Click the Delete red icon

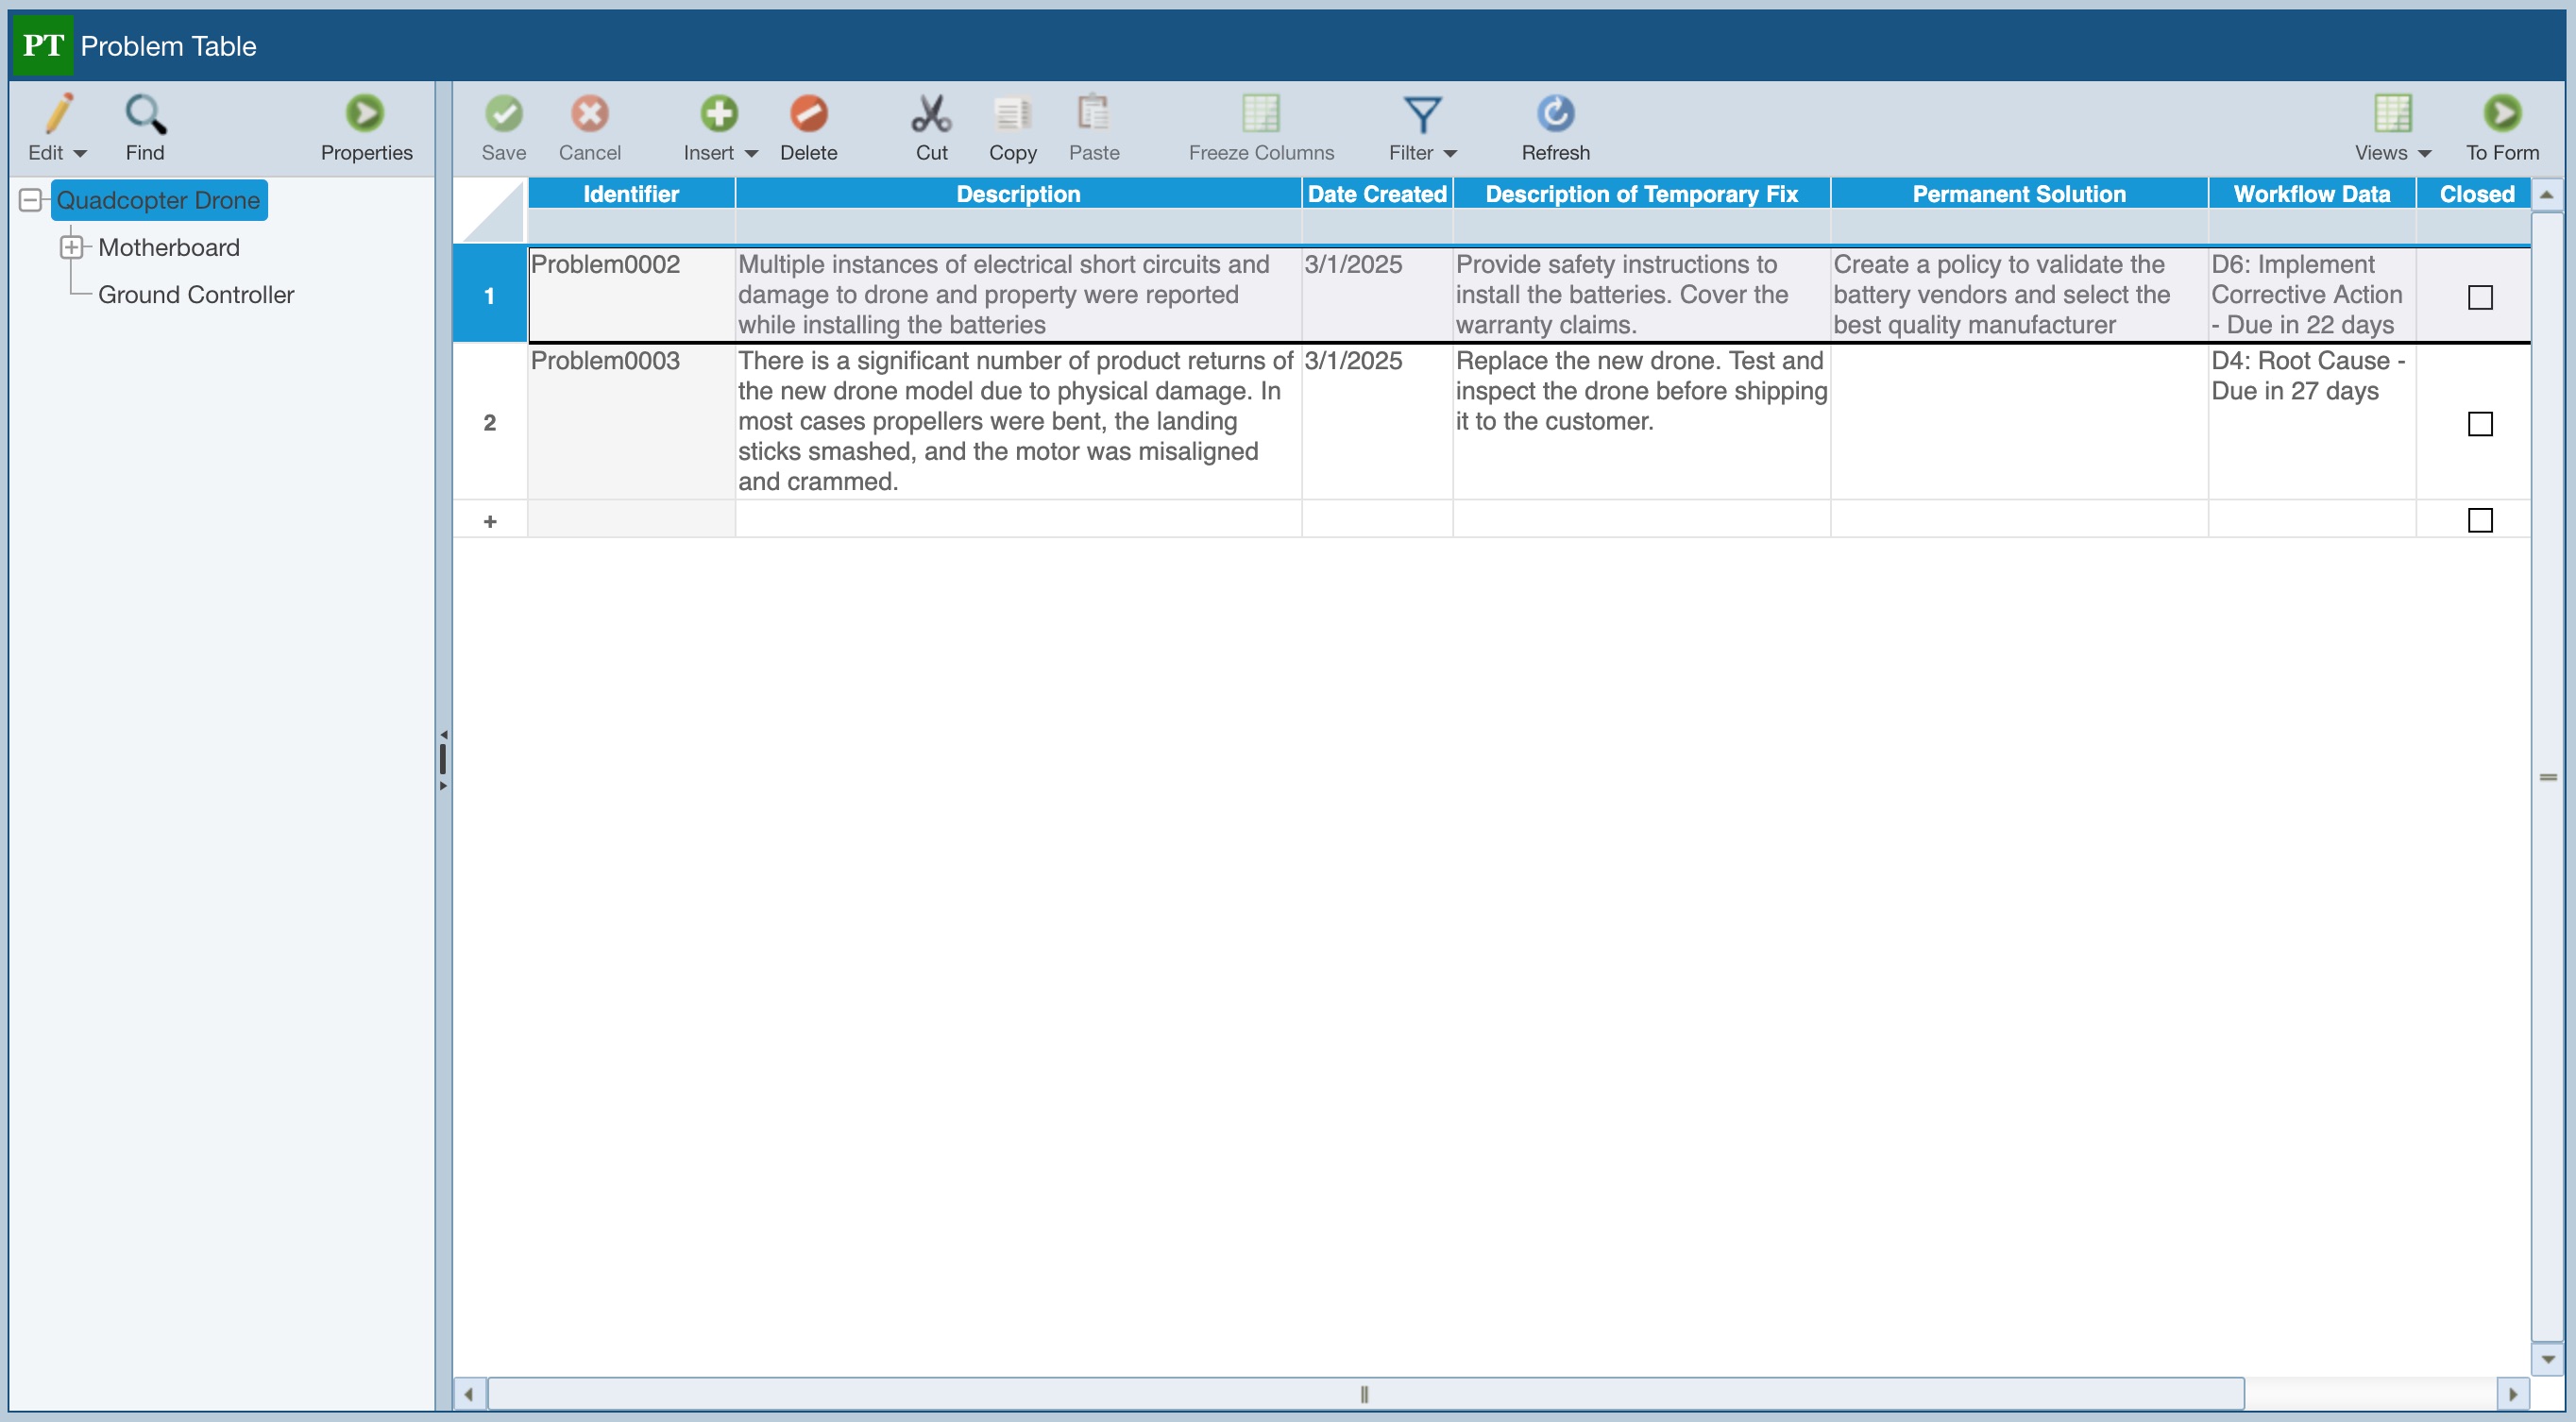tap(809, 113)
